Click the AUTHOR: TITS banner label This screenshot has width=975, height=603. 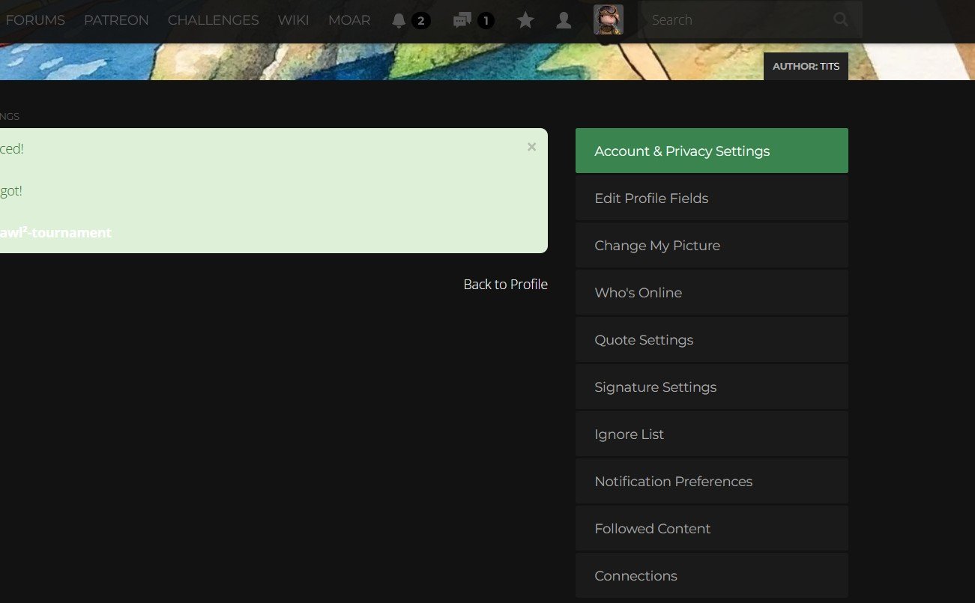(x=806, y=66)
